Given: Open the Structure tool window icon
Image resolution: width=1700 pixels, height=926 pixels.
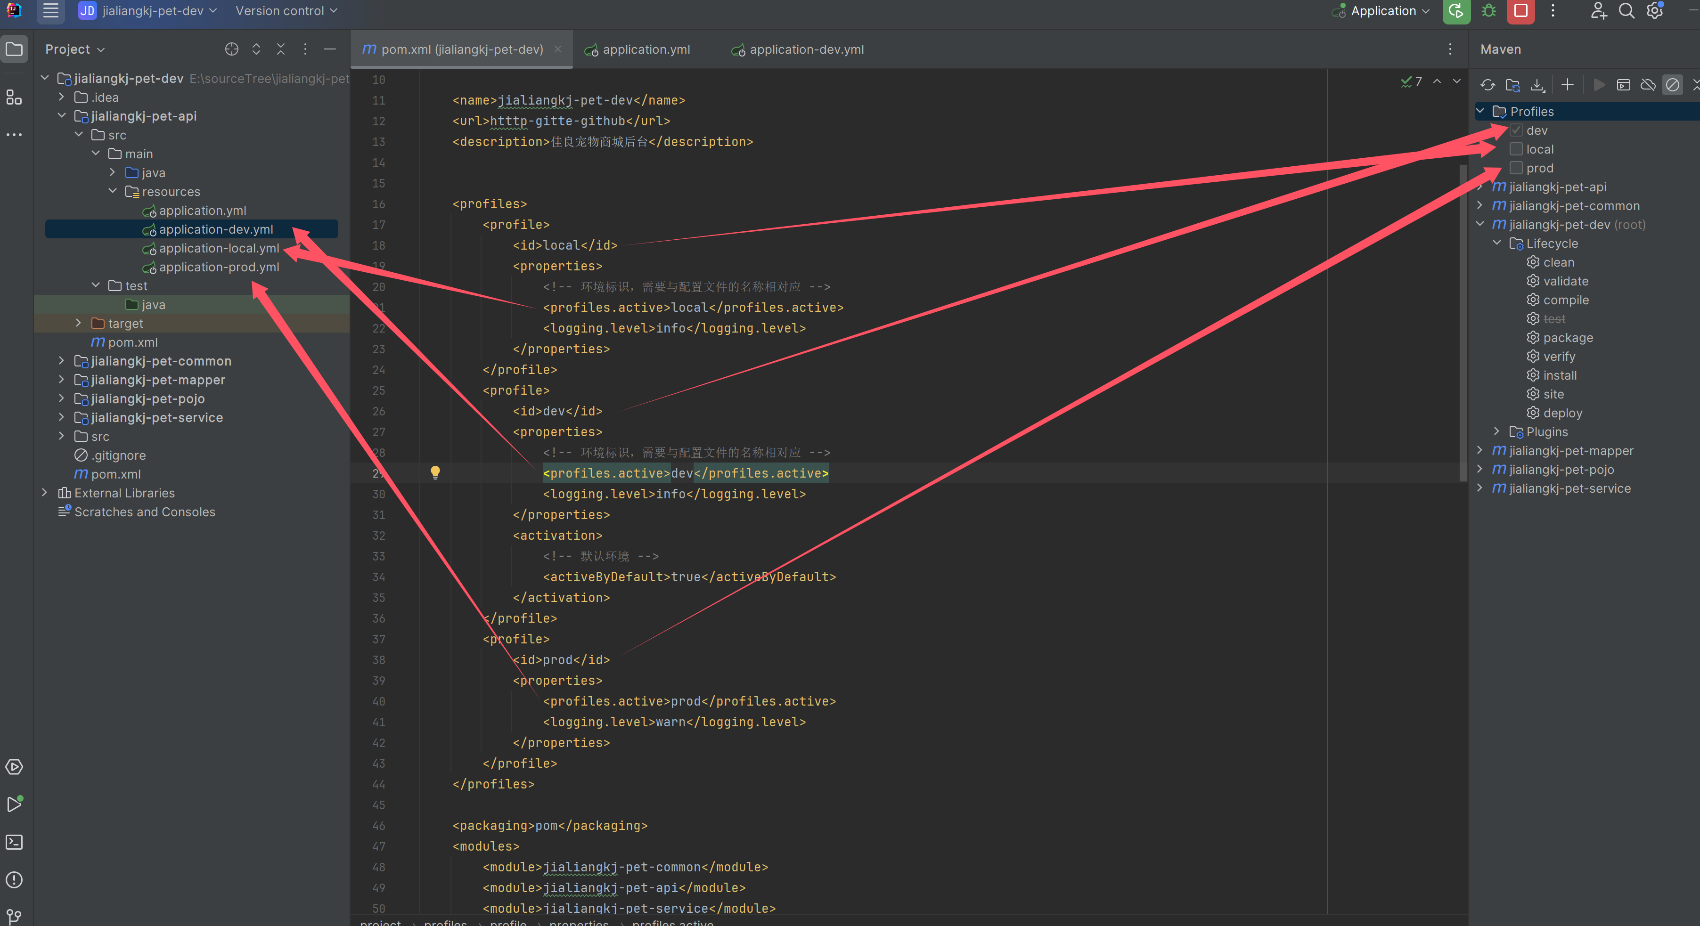Looking at the screenshot, I should [x=14, y=97].
